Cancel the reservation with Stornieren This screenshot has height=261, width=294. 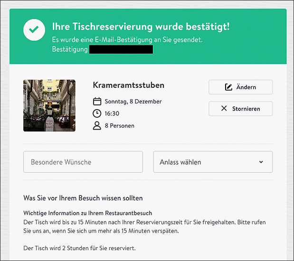point(240,109)
